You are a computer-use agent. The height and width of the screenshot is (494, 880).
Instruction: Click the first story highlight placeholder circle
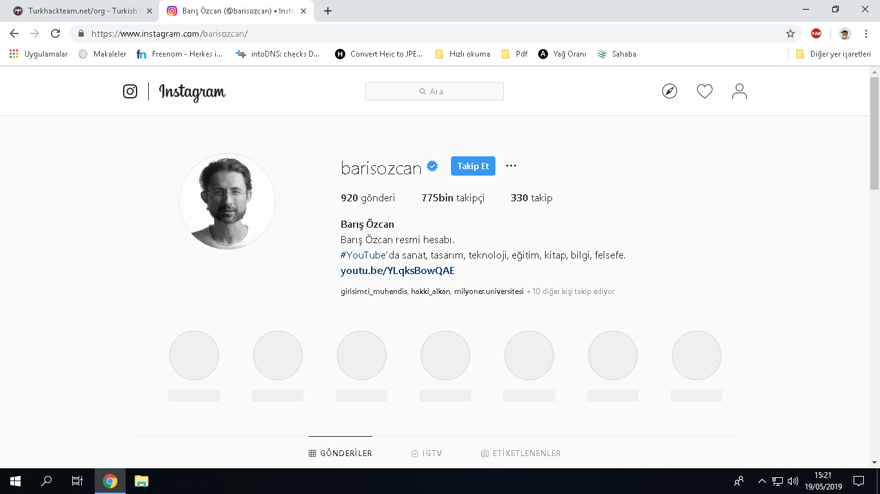pos(194,355)
